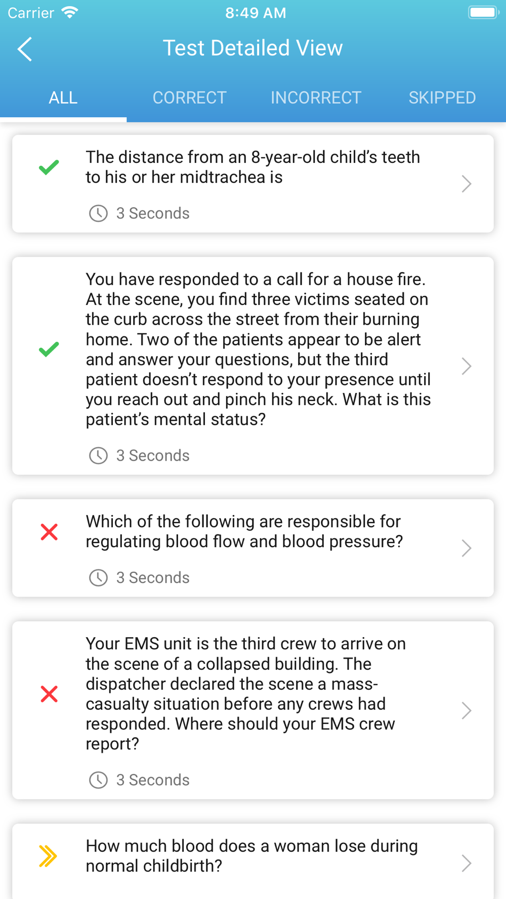Click clock icon under house fire question
The height and width of the screenshot is (899, 506).
tap(98, 456)
